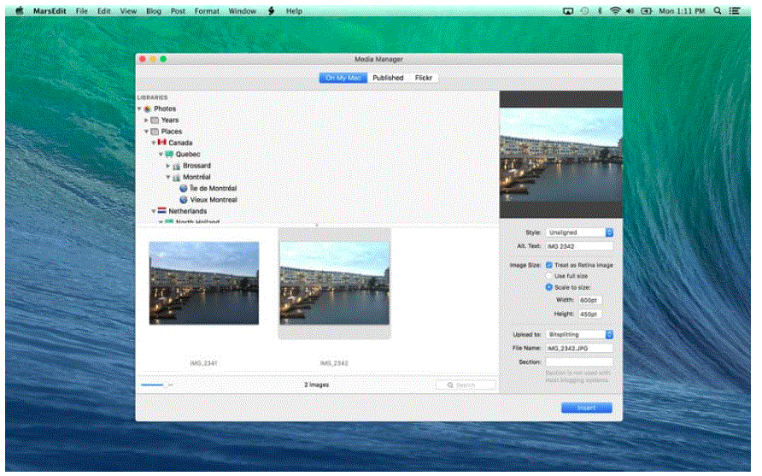Open the Window menu
The width and height of the screenshot is (762, 476).
(x=242, y=11)
